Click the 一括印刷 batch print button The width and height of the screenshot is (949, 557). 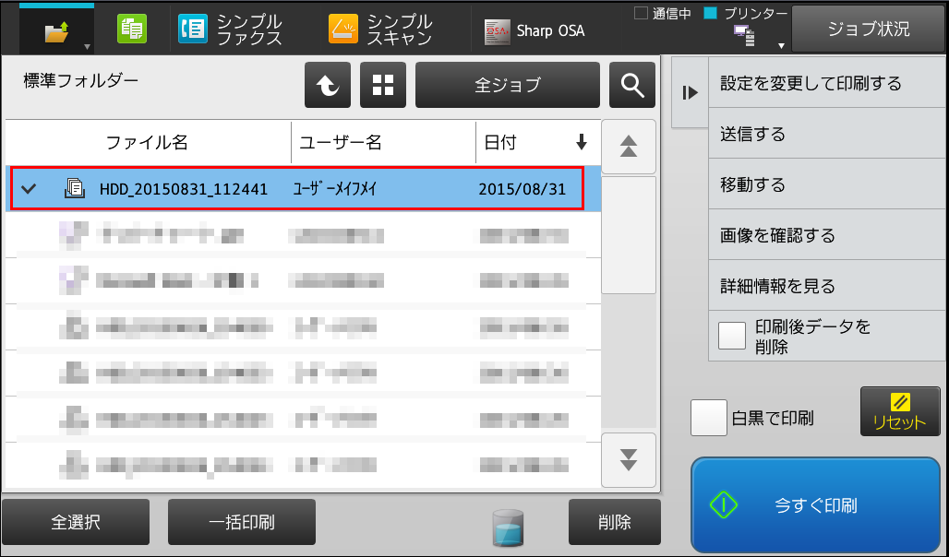tap(242, 522)
